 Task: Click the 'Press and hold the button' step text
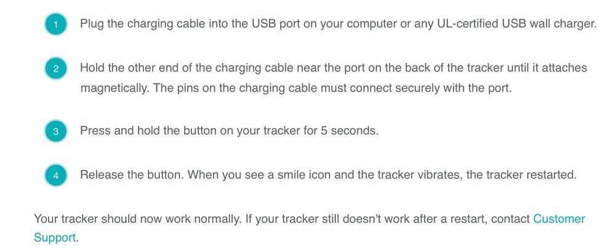click(x=229, y=130)
